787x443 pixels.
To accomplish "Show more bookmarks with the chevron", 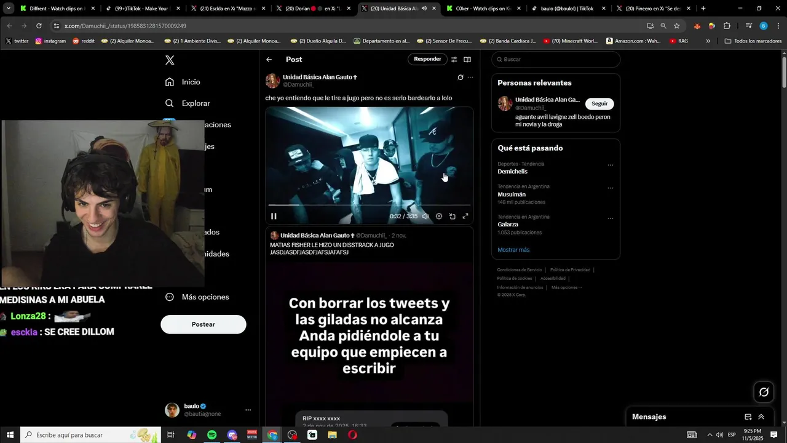I will click(708, 41).
